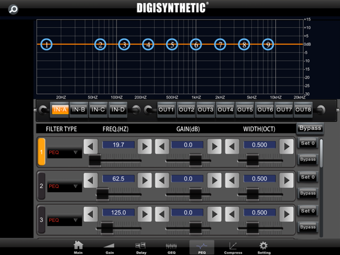Screen dimensions: 340x255
Task: Increase band 1 gain with right arrow
Action: pyautogui.click(x=214, y=147)
